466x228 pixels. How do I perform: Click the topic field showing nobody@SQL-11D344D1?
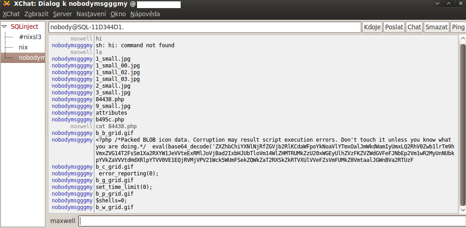pyautogui.click(x=205, y=27)
